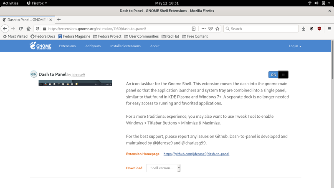This screenshot has width=334, height=188.
Task: Open a new tab with plus button
Action: [x=59, y=20]
